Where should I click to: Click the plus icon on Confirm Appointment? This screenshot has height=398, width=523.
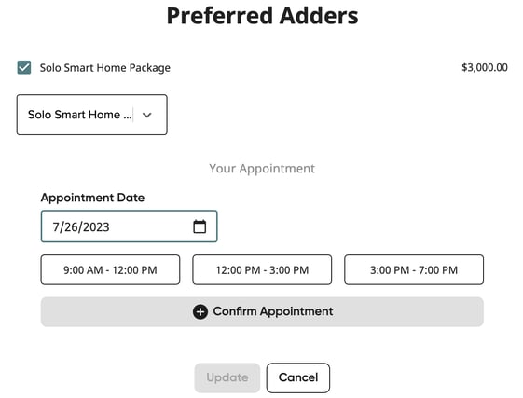(200, 312)
